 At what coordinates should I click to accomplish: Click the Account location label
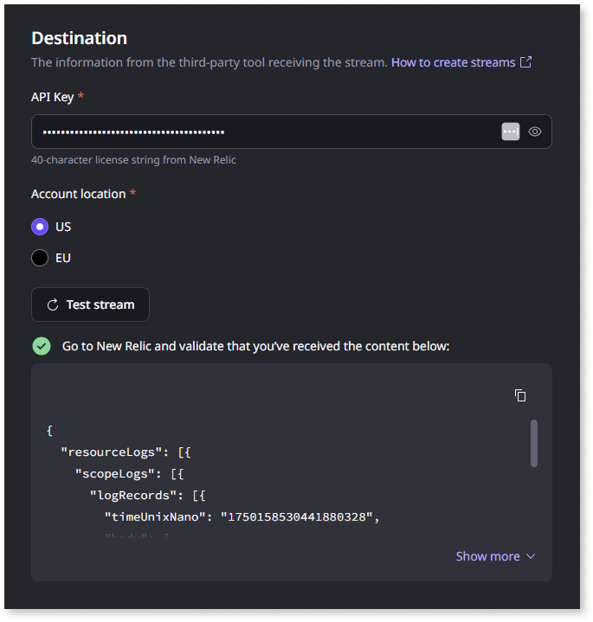pos(79,194)
